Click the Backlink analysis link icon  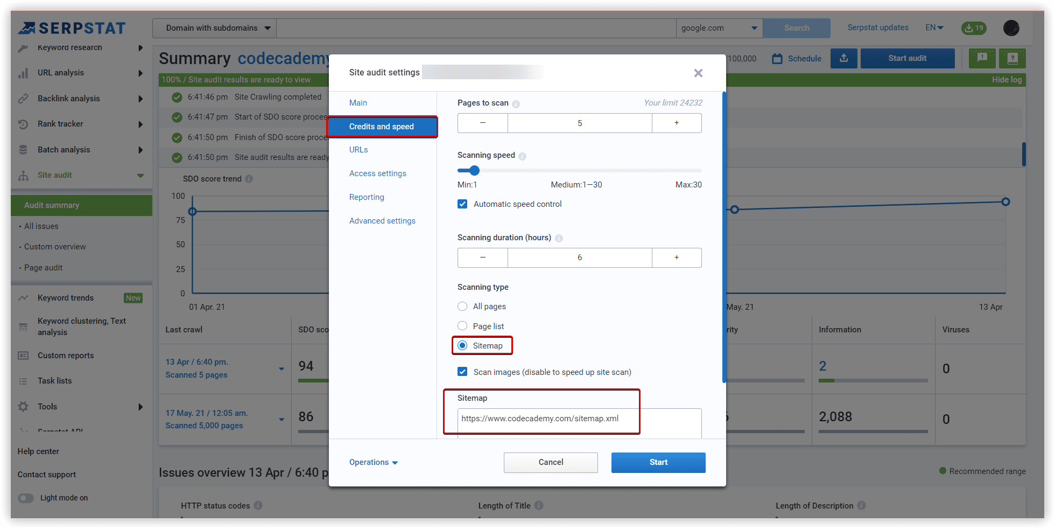click(x=23, y=99)
